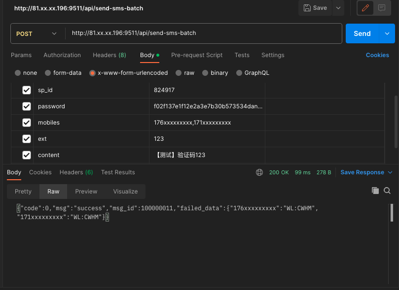Open the Save Response dropdown
Viewport: 399px width, 290px height.
366,172
